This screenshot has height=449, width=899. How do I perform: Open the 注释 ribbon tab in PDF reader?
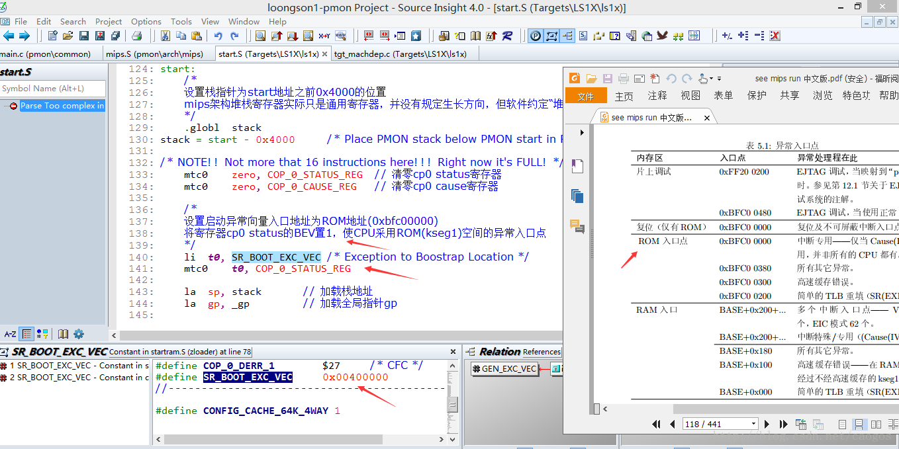coord(657,96)
